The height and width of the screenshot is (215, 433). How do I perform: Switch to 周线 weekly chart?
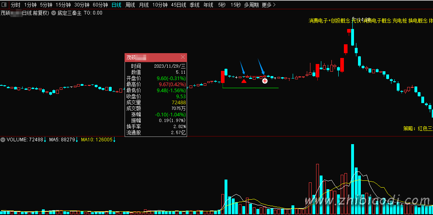[130, 5]
